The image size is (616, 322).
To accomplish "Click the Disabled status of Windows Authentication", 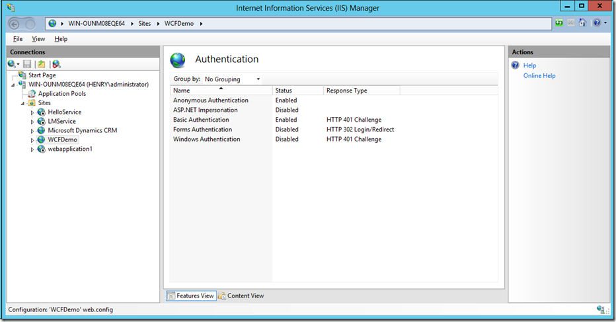I will 287,139.
